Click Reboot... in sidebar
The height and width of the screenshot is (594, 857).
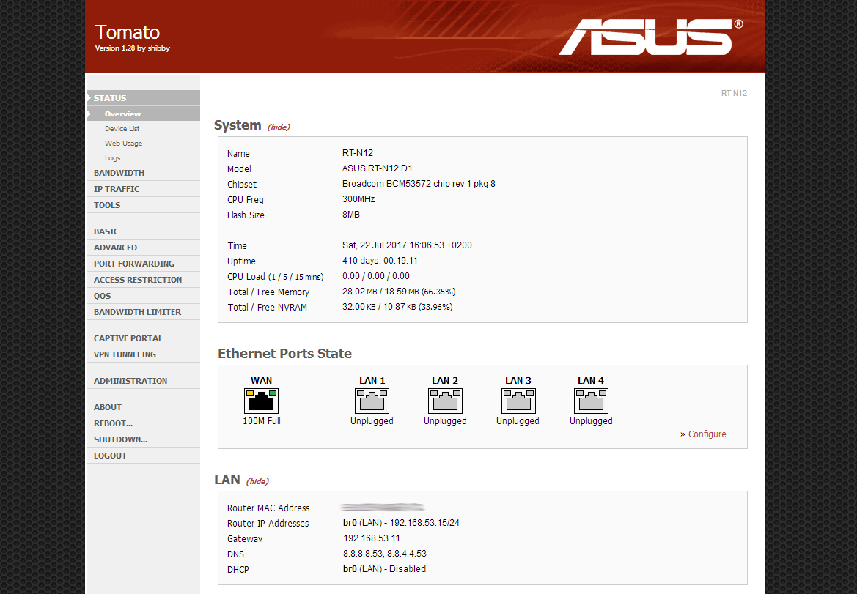tap(144, 423)
